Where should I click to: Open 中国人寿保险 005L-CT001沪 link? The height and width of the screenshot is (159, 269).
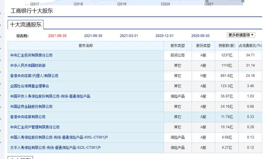pyautogui.click(x=59, y=137)
